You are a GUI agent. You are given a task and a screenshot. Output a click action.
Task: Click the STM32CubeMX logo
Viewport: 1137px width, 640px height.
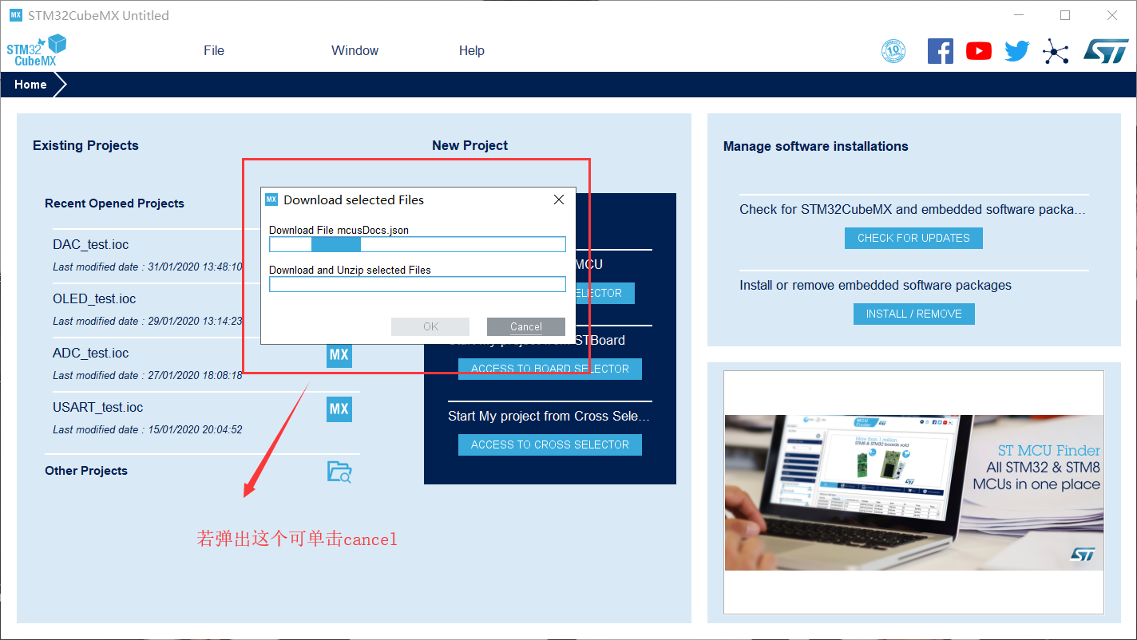(x=36, y=50)
